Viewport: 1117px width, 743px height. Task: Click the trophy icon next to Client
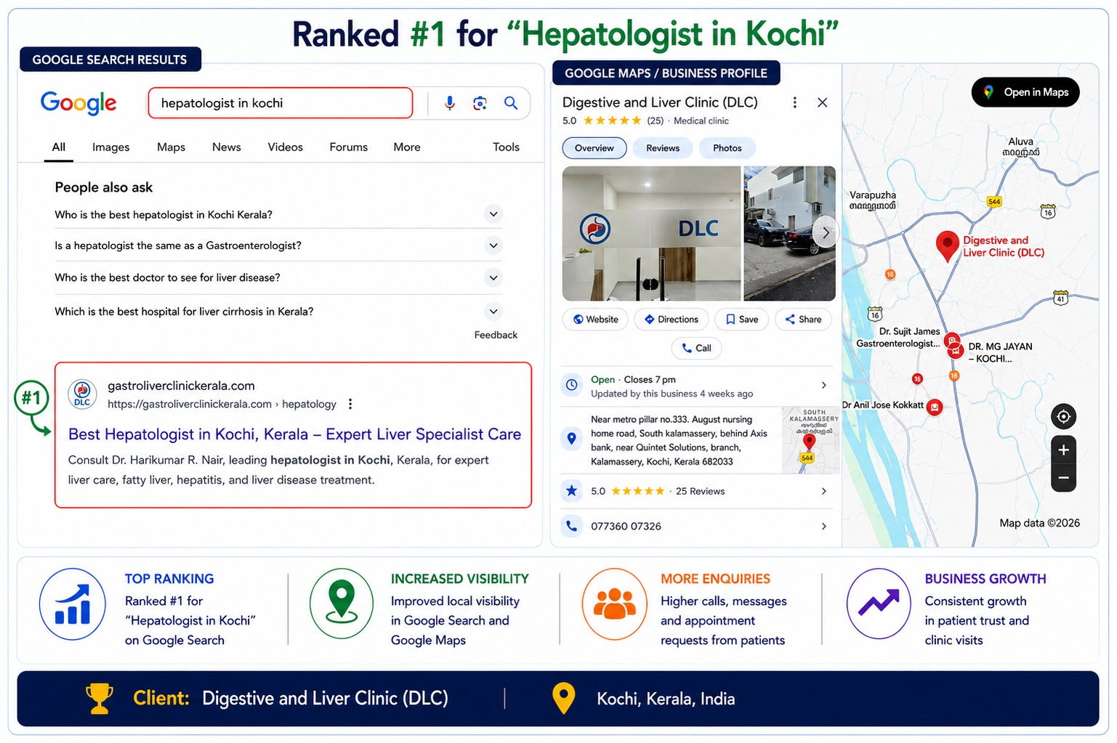coord(100,699)
